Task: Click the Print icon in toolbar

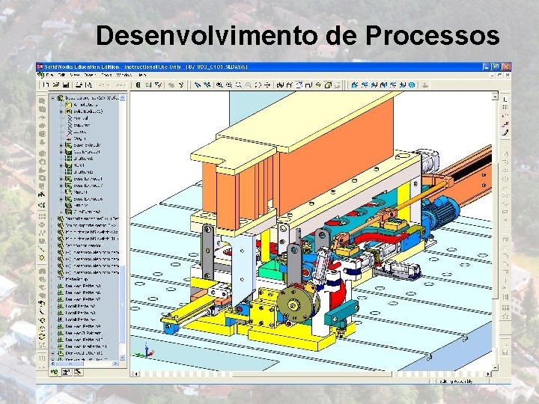Action: pos(79,85)
